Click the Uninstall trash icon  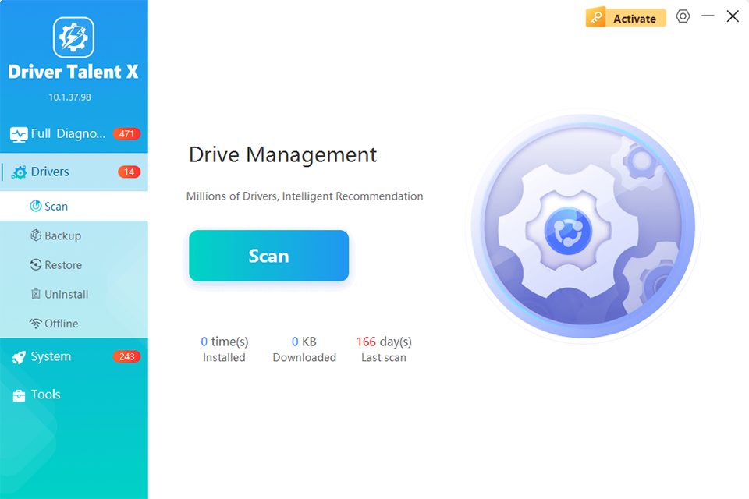36,294
